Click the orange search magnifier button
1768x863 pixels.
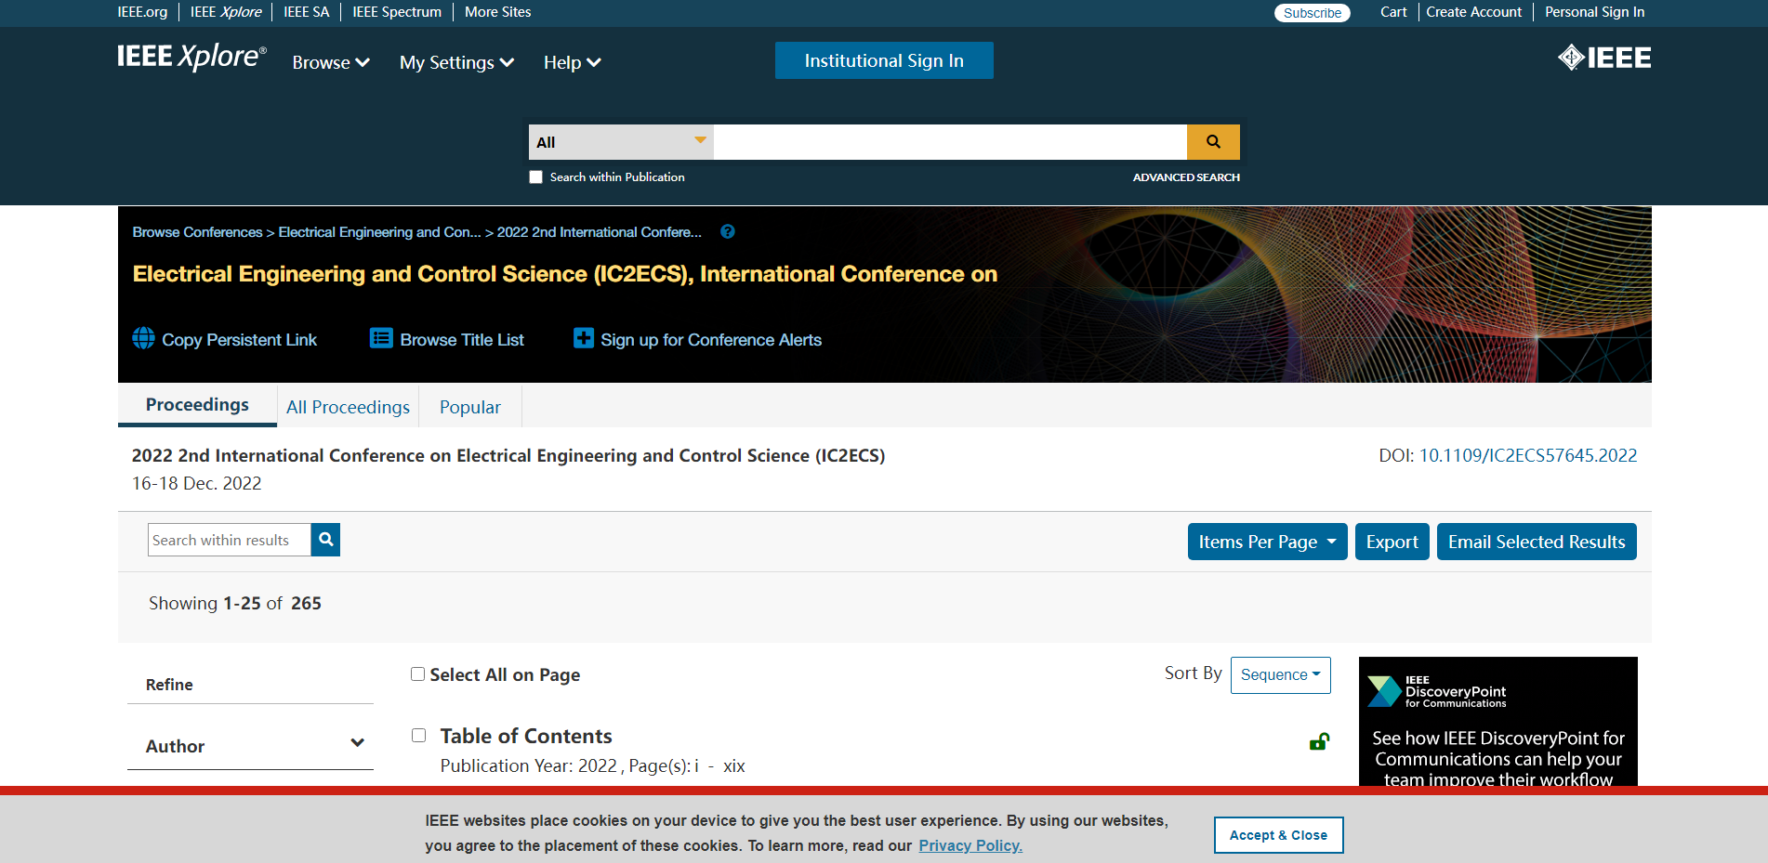pos(1213,142)
